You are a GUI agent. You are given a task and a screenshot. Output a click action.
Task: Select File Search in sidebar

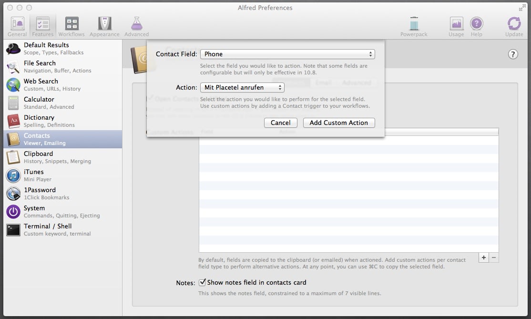click(x=40, y=63)
